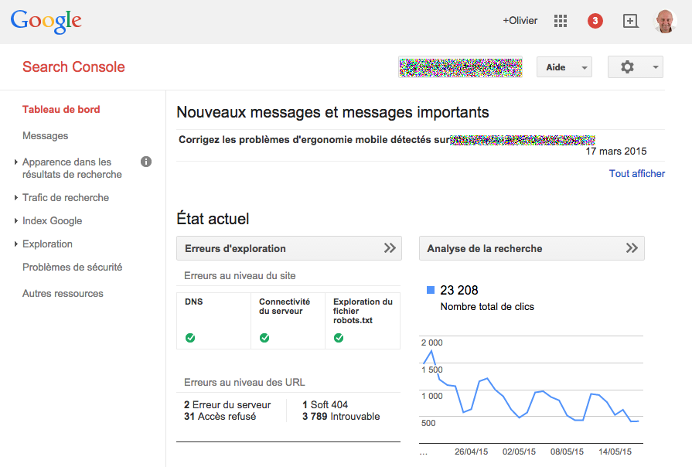
Task: Open the settings gear dropdown
Action: click(x=635, y=67)
